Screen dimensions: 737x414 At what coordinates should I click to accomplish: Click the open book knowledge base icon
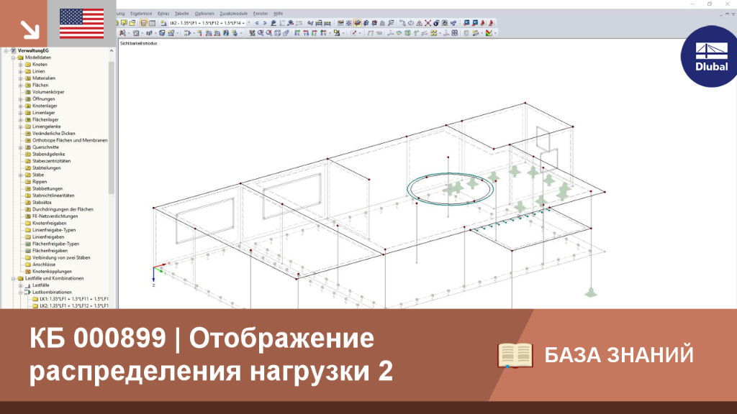pos(515,355)
